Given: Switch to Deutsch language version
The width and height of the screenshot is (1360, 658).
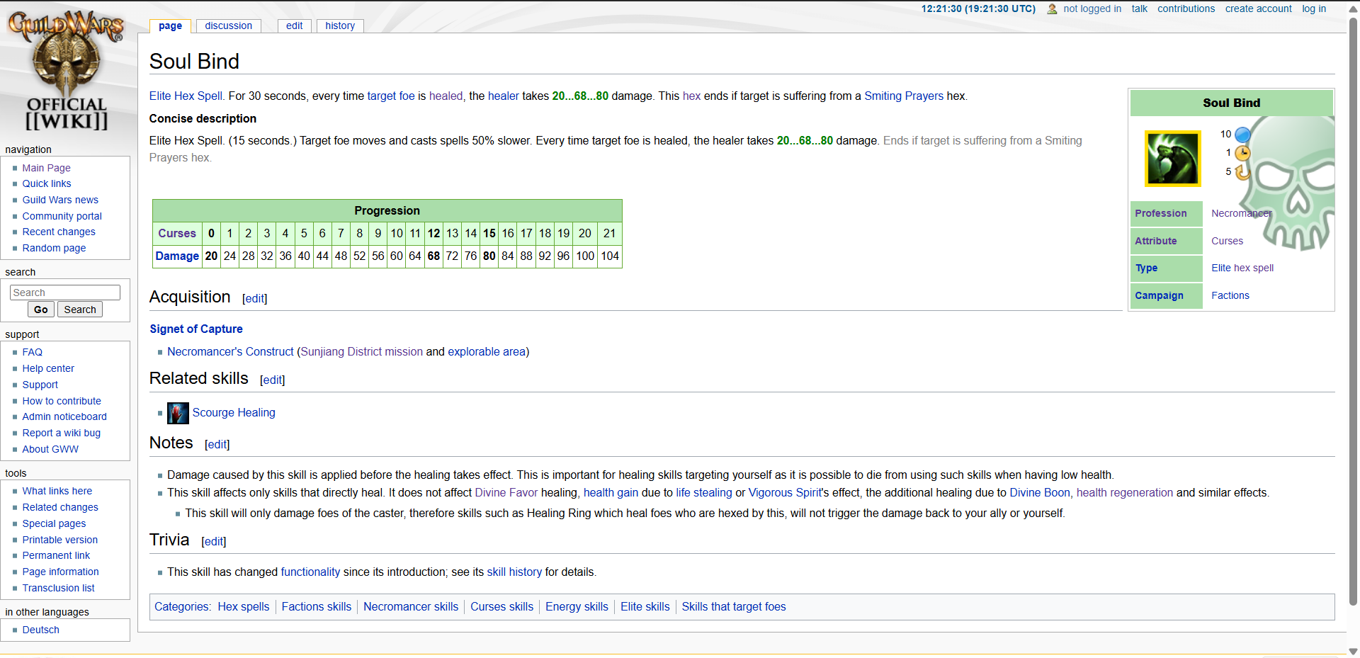Looking at the screenshot, I should [41, 630].
